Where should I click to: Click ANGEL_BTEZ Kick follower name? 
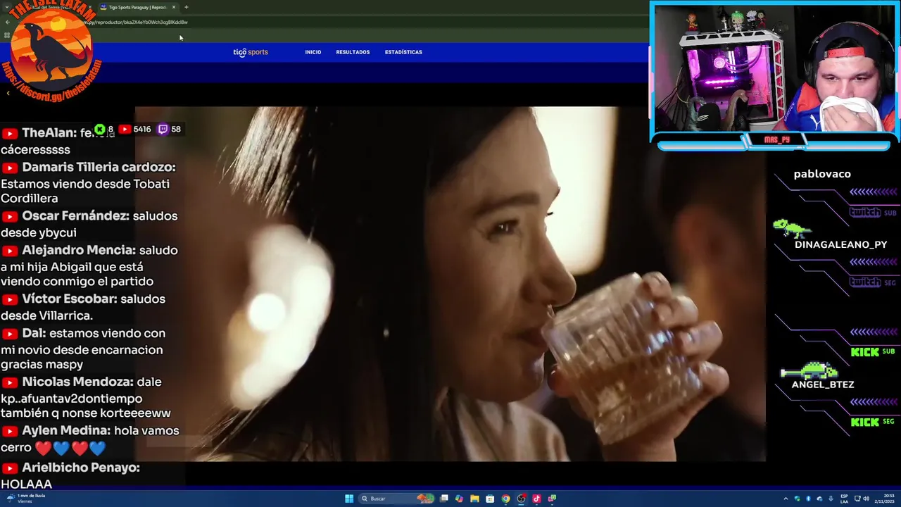(823, 384)
